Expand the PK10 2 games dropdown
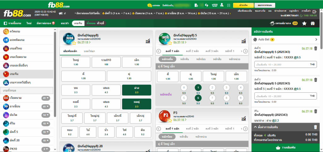This screenshot has height=152, width=323. (46, 149)
